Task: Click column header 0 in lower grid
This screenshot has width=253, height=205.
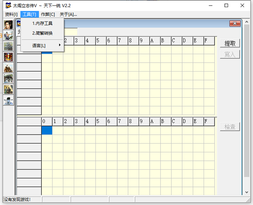Action: click(47, 122)
